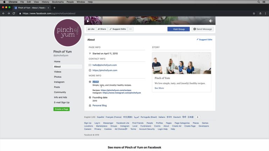Open the Help menu in menu bar
The width and height of the screenshot is (269, 151).
tap(90, 2)
